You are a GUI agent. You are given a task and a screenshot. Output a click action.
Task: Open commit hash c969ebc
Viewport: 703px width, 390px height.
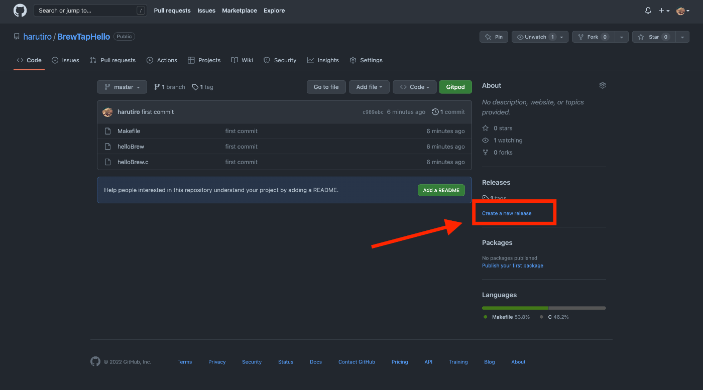[373, 112]
